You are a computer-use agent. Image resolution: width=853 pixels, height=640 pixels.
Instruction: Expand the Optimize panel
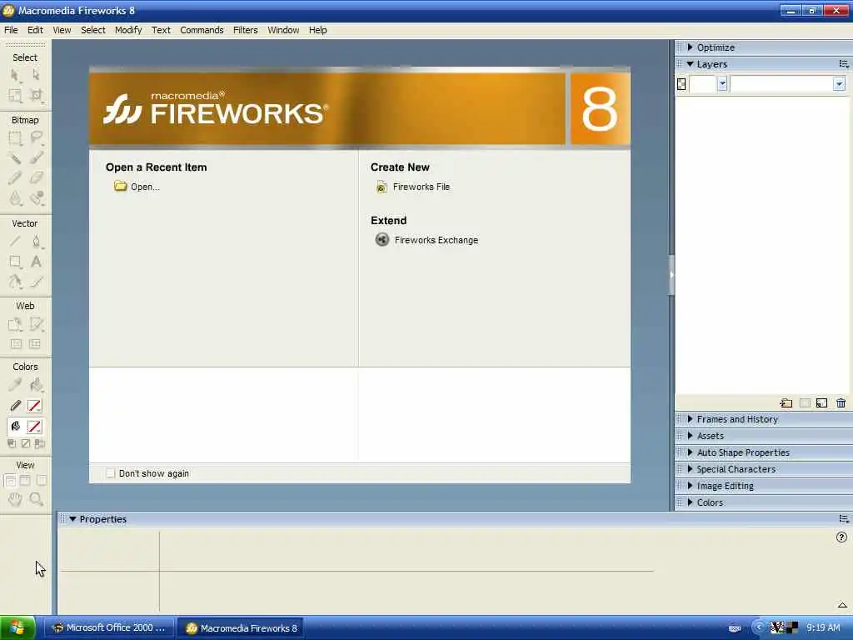691,47
